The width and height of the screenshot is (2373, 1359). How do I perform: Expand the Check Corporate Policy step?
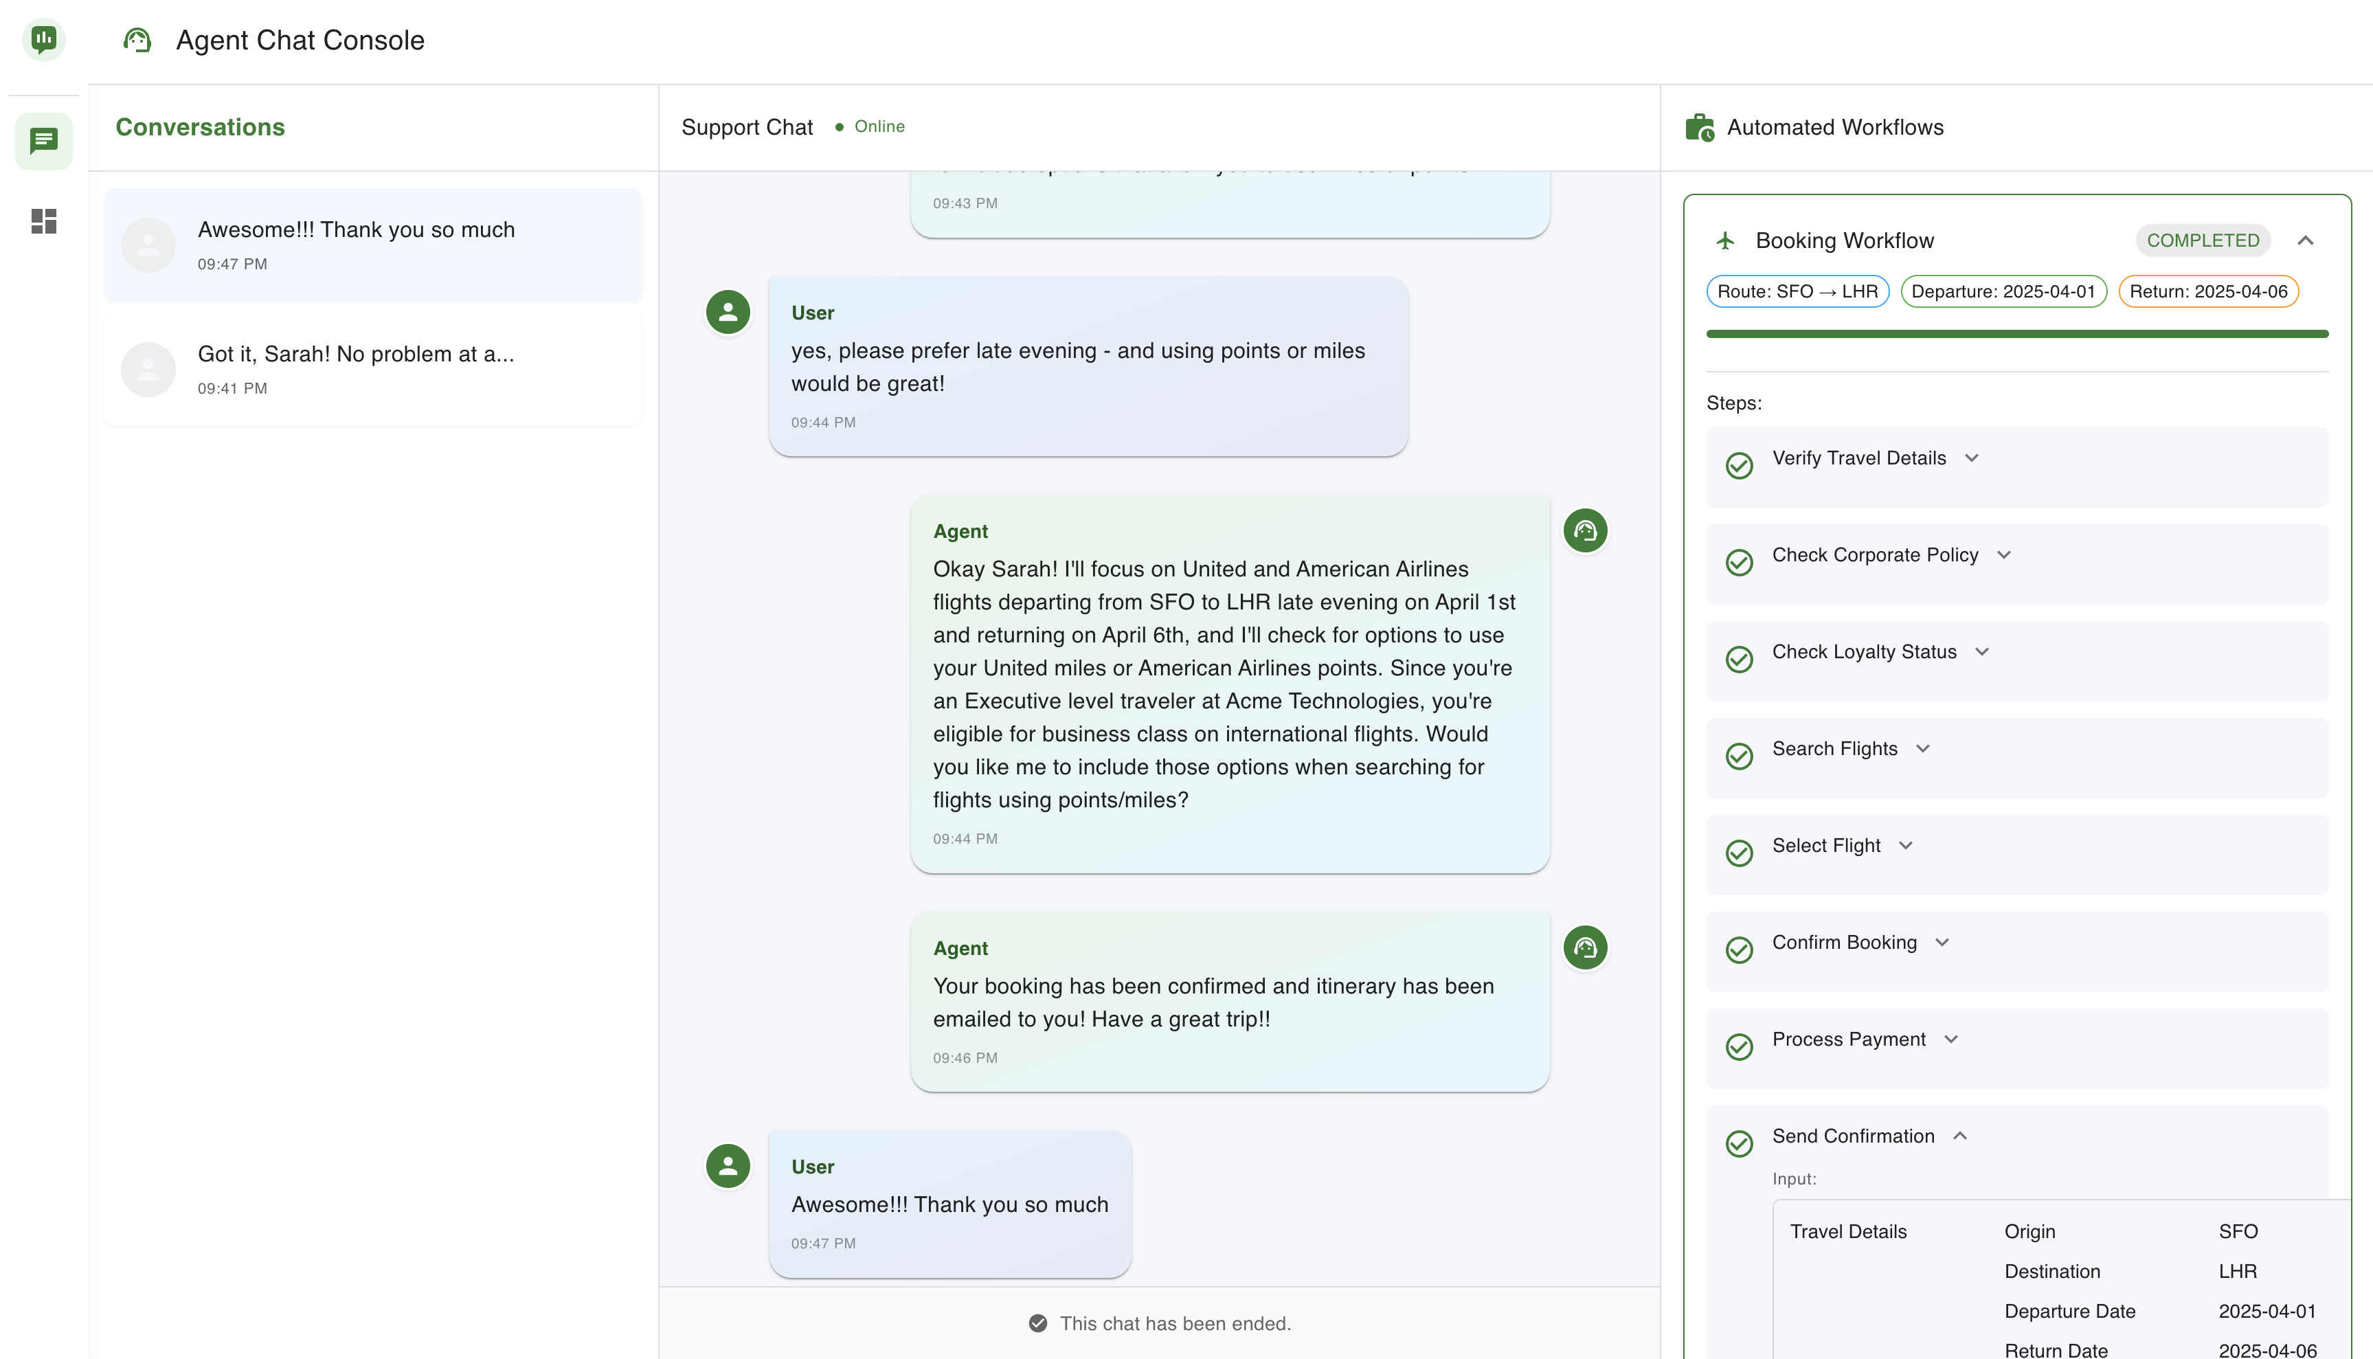click(2003, 555)
